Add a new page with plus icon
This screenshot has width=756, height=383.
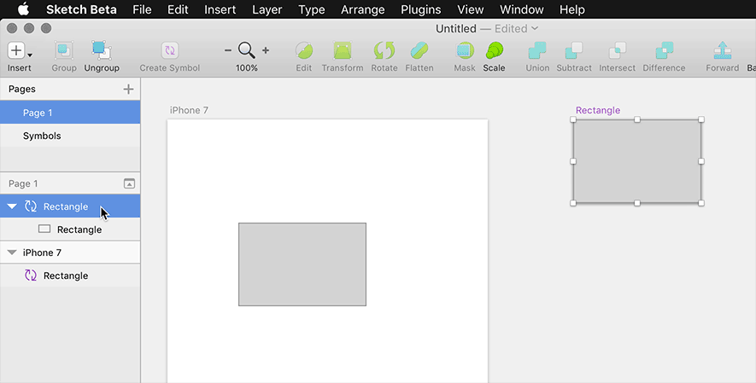pos(128,89)
